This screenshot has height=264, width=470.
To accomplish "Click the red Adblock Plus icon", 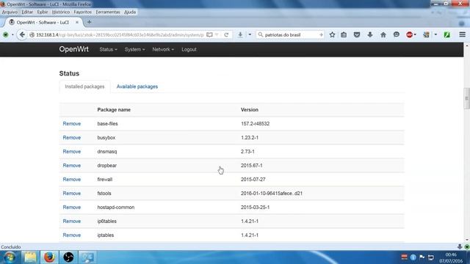I will click(x=409, y=34).
